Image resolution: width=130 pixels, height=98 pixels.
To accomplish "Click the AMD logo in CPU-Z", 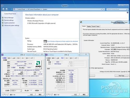I will click(38, 65).
